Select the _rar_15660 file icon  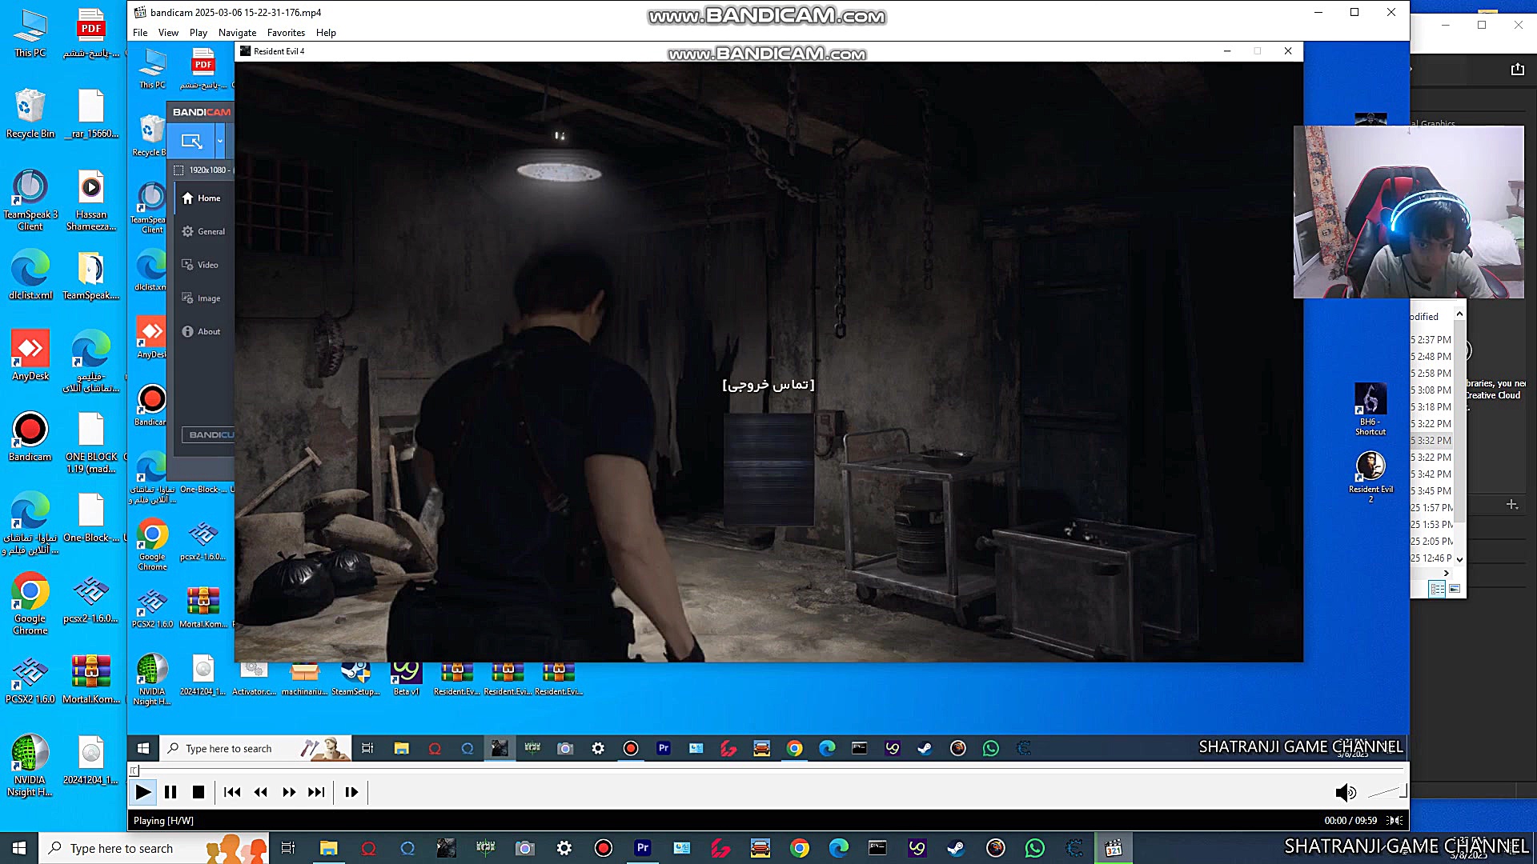(x=91, y=113)
